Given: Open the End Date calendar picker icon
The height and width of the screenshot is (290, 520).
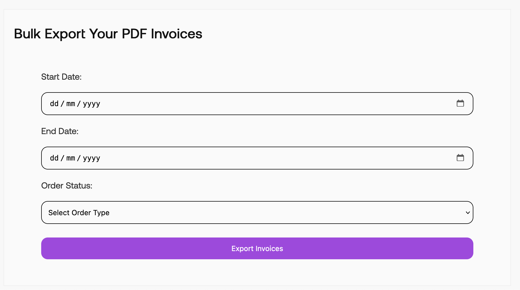Looking at the screenshot, I should [x=461, y=158].
